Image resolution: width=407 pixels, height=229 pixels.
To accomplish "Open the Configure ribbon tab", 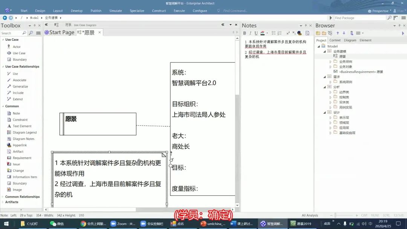I will click(200, 11).
